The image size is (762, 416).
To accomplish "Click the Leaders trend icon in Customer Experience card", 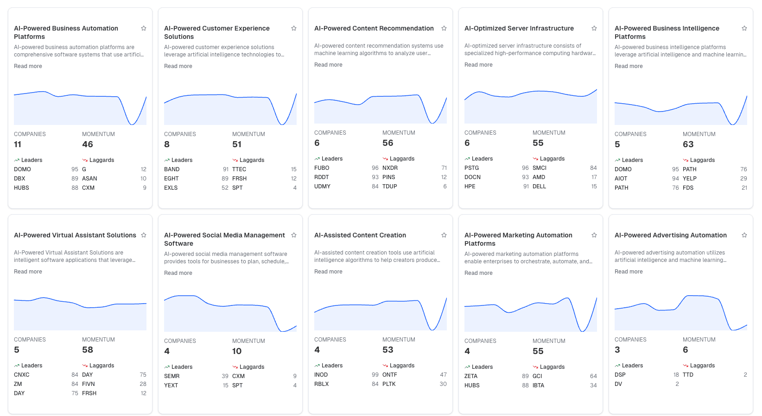I will coord(167,160).
